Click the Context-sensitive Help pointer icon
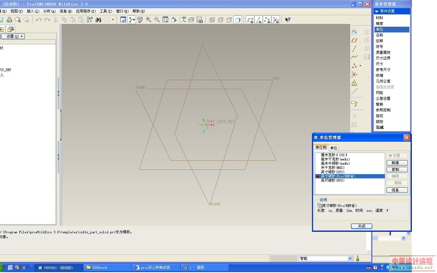 point(288,20)
